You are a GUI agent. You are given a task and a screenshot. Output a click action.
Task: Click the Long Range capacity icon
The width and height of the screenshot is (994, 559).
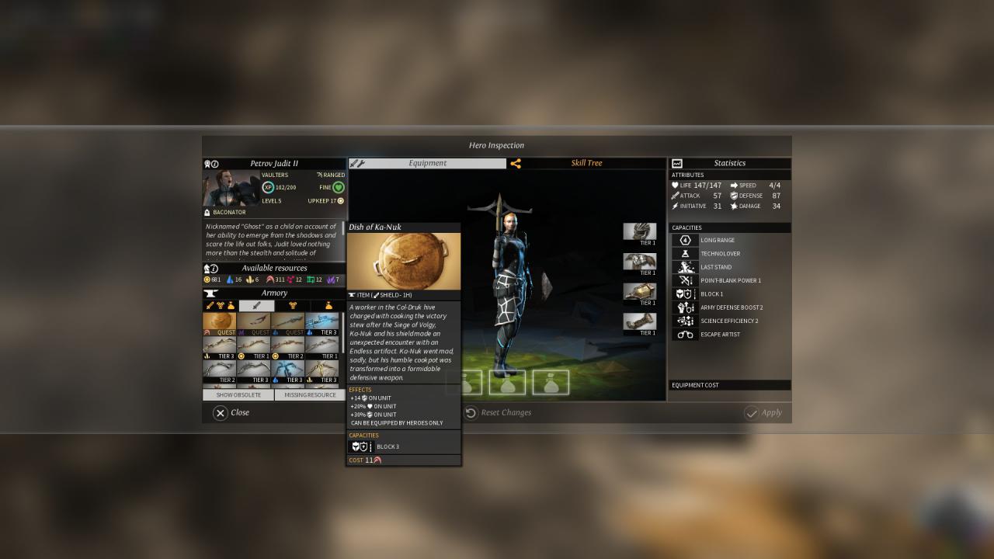click(685, 240)
